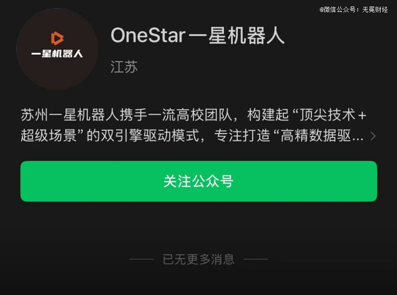This screenshot has height=295, width=397.
Task: Click the orange play-shaped logo in avatar
Action: (x=57, y=38)
